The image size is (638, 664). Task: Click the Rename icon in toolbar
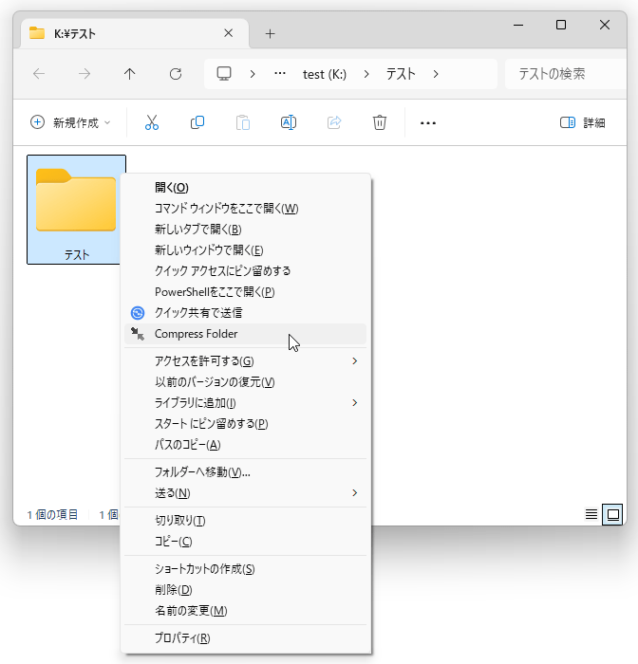tap(289, 122)
